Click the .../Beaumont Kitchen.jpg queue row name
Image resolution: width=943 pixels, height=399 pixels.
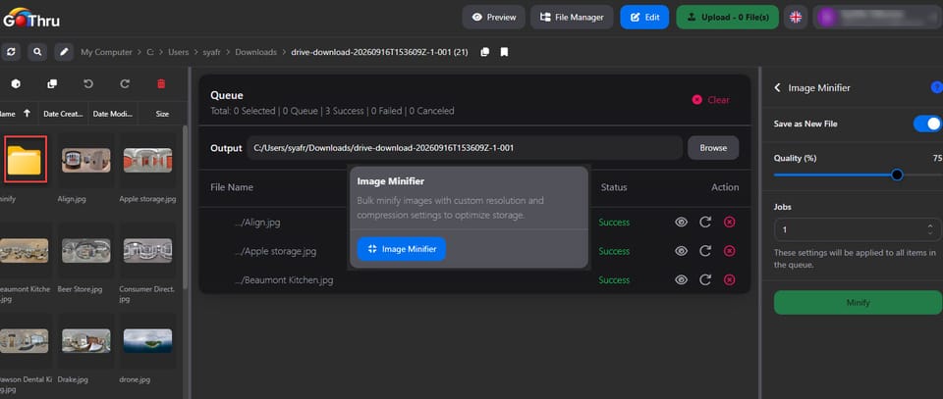click(x=283, y=280)
